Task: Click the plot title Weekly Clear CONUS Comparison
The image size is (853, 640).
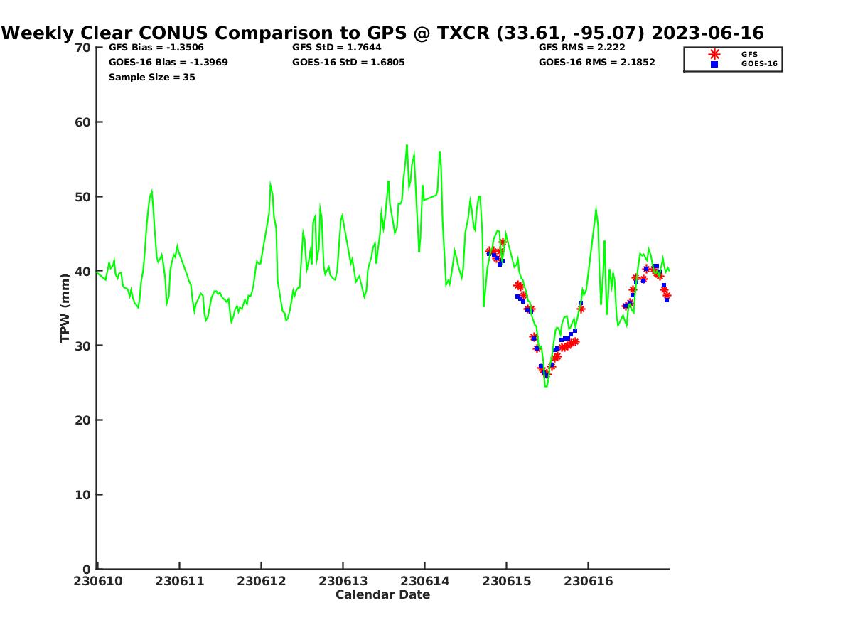Action: tap(382, 33)
